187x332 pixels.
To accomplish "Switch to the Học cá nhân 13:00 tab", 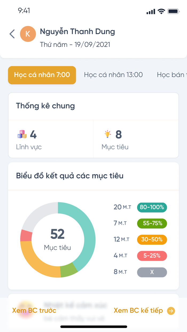I will pyautogui.click(x=113, y=75).
